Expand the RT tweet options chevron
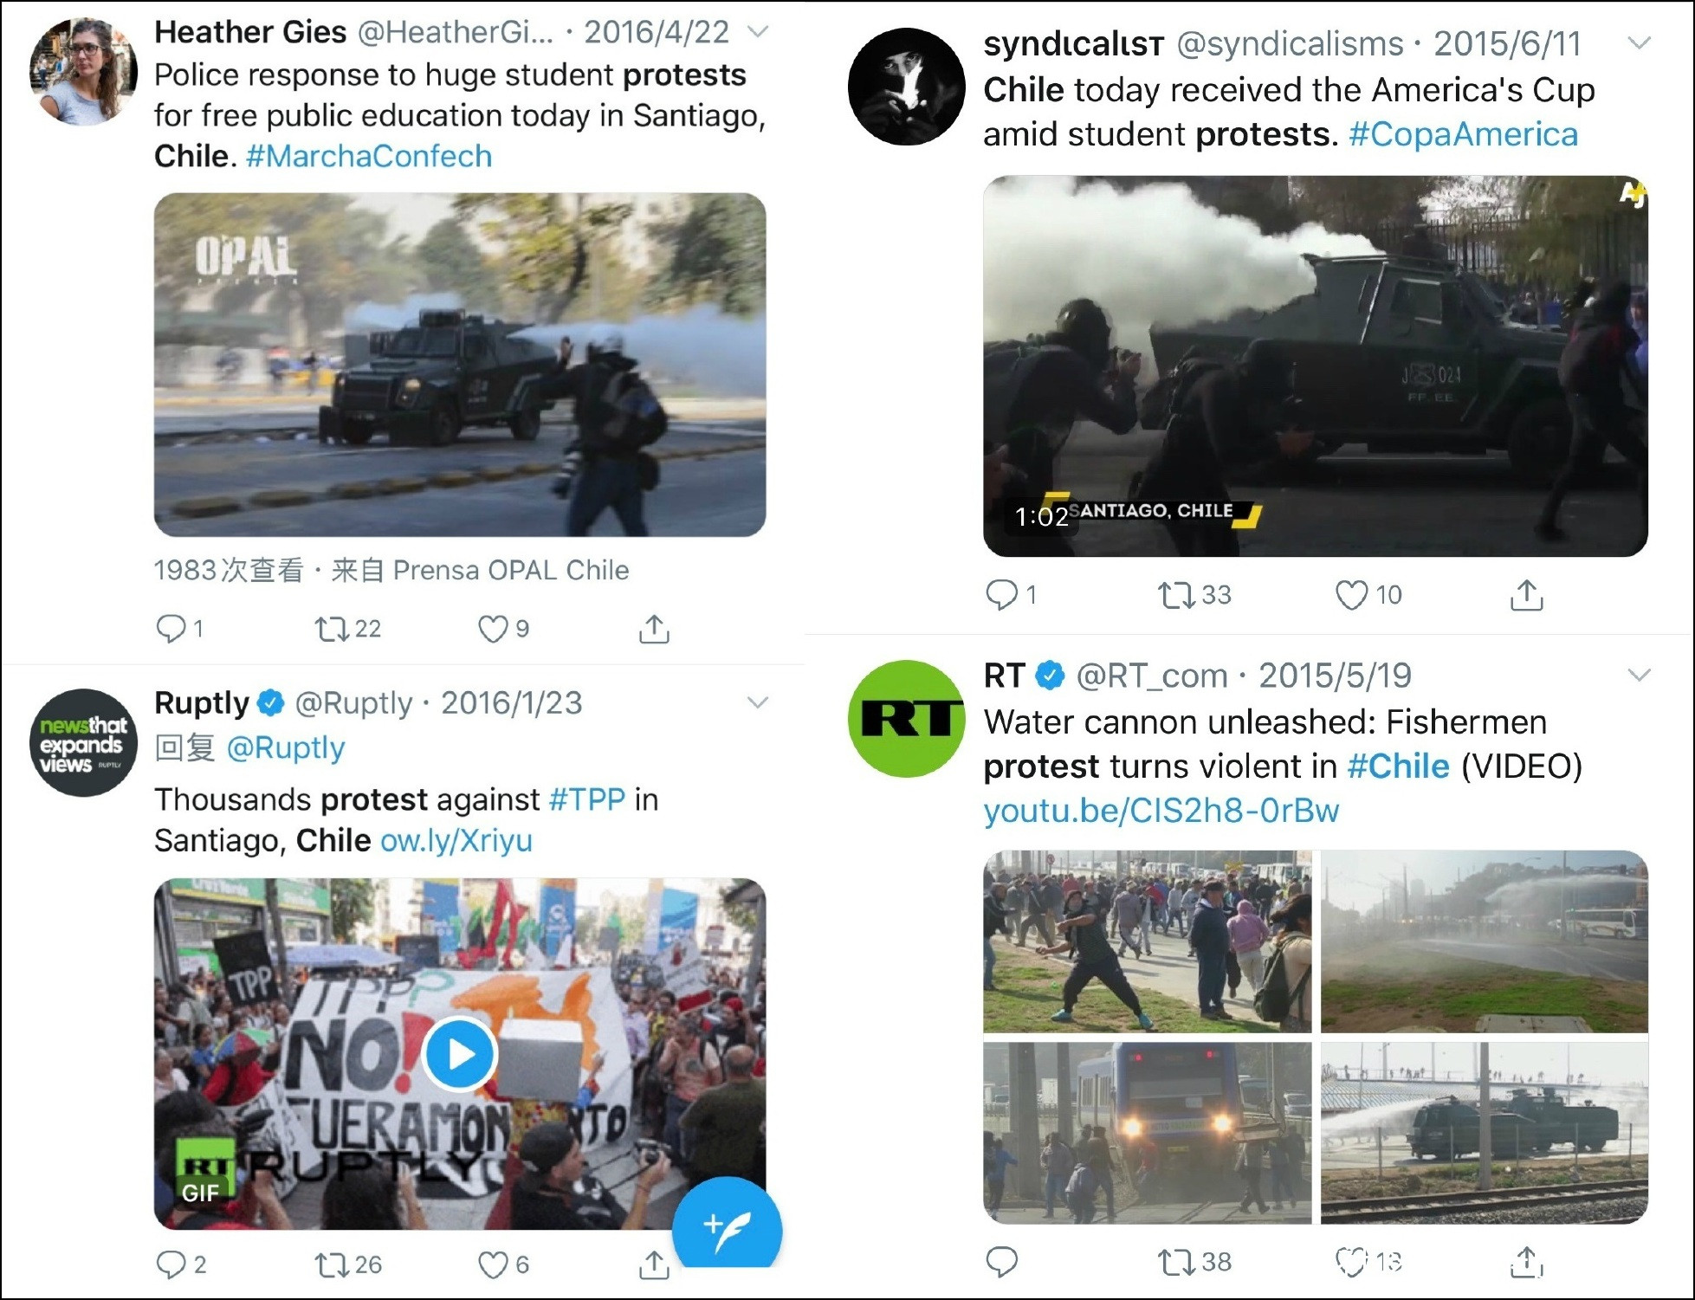 1639,675
